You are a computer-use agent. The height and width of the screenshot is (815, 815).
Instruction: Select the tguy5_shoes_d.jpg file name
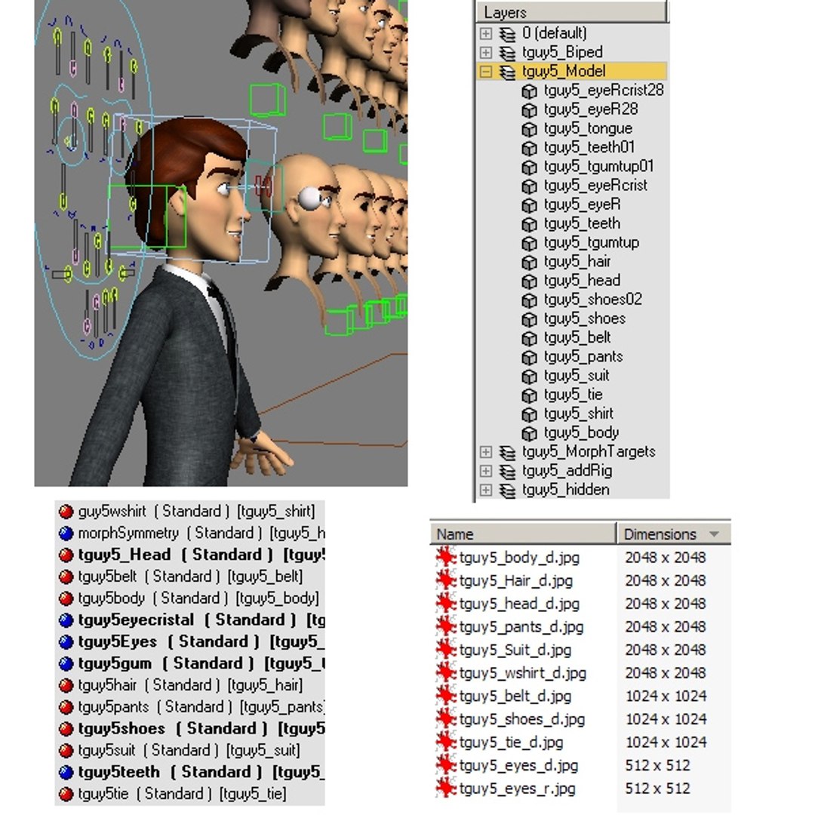point(522,720)
